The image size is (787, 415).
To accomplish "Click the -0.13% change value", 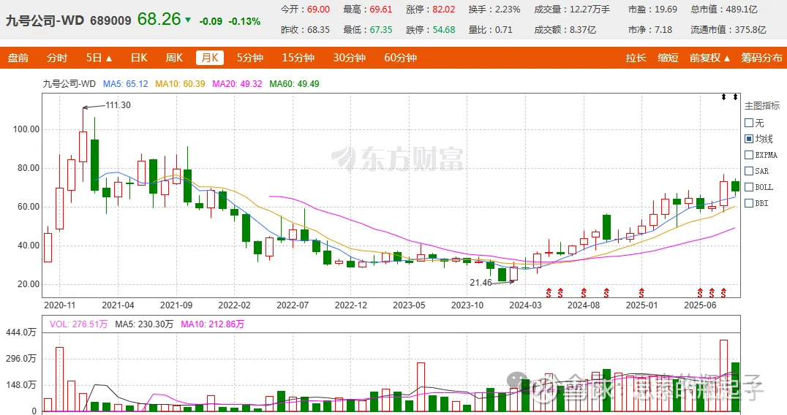I will click(x=244, y=21).
